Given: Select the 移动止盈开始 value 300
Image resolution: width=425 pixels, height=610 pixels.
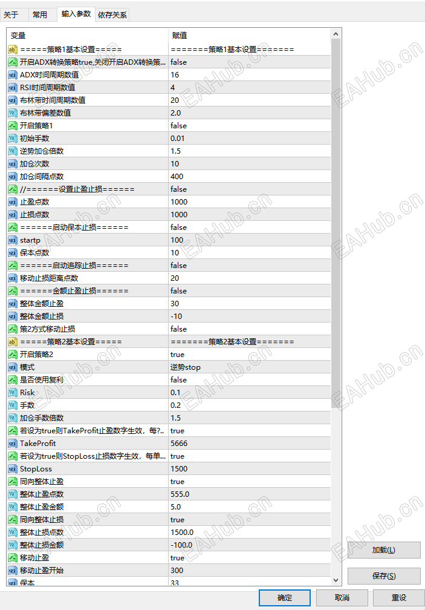Looking at the screenshot, I should (x=250, y=570).
